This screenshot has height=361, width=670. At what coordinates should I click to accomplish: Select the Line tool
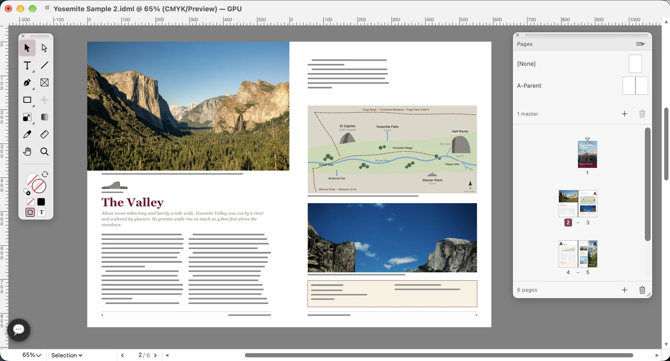(44, 66)
